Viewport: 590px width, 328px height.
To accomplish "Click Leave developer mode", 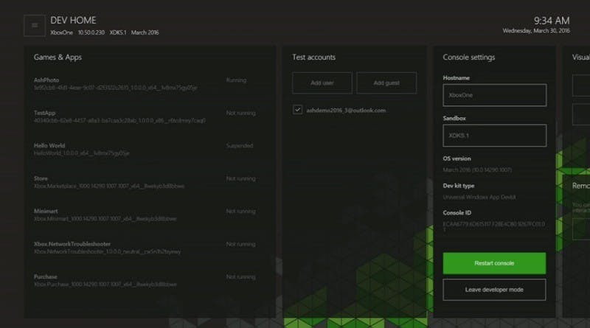I will 494,290.
